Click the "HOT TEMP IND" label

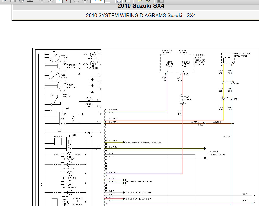point(69,178)
